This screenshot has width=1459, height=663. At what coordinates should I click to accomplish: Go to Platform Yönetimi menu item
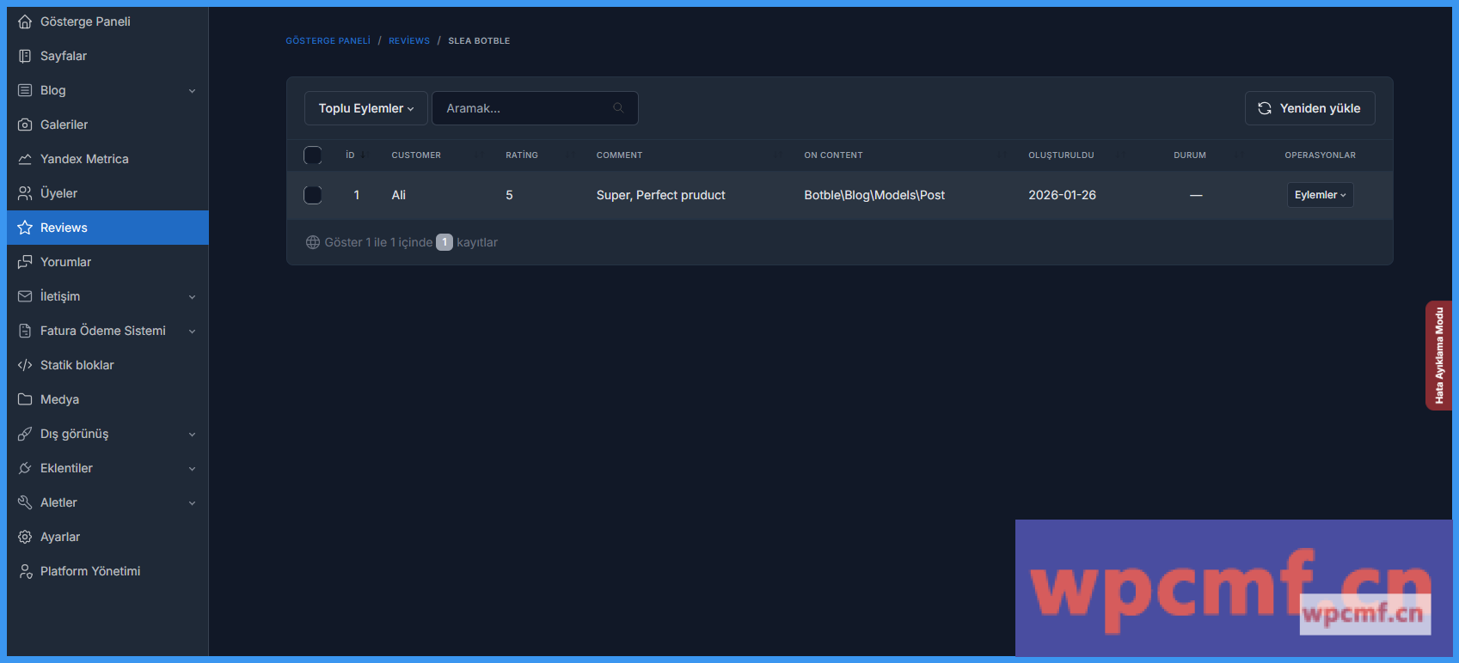coord(89,571)
